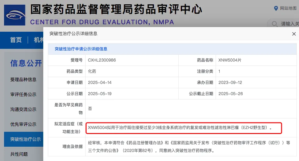Click registration class value 1

coord(219,71)
